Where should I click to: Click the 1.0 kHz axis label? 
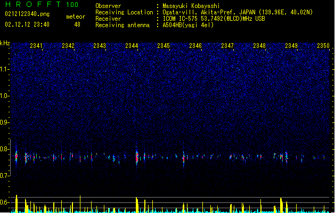pos(5,96)
